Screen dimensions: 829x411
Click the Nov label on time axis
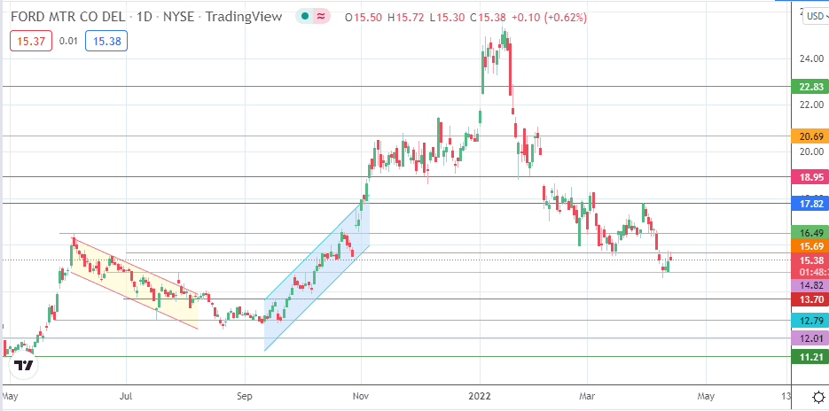pos(362,396)
